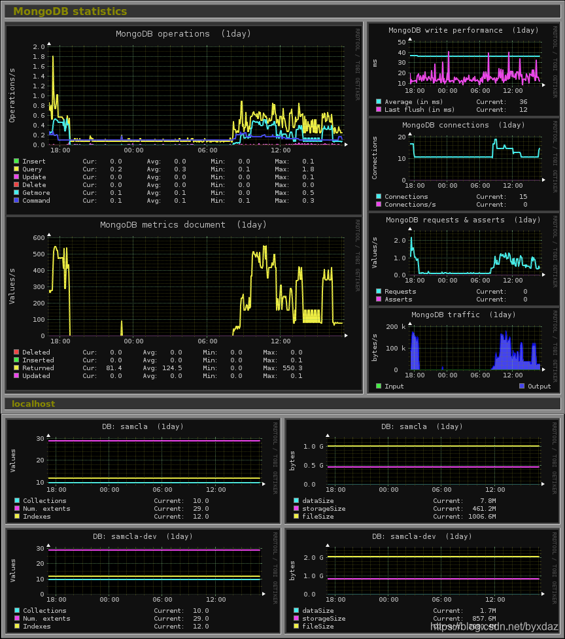Click the samcla-dev dataSize value '1.7M'
Image resolution: width=565 pixels, height=639 pixels.
[488, 610]
